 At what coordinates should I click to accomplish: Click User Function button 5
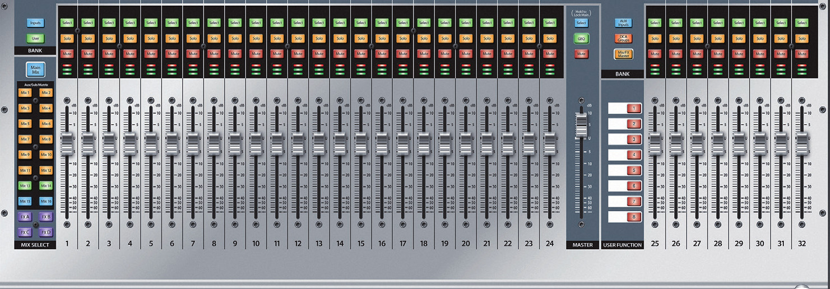coord(634,170)
